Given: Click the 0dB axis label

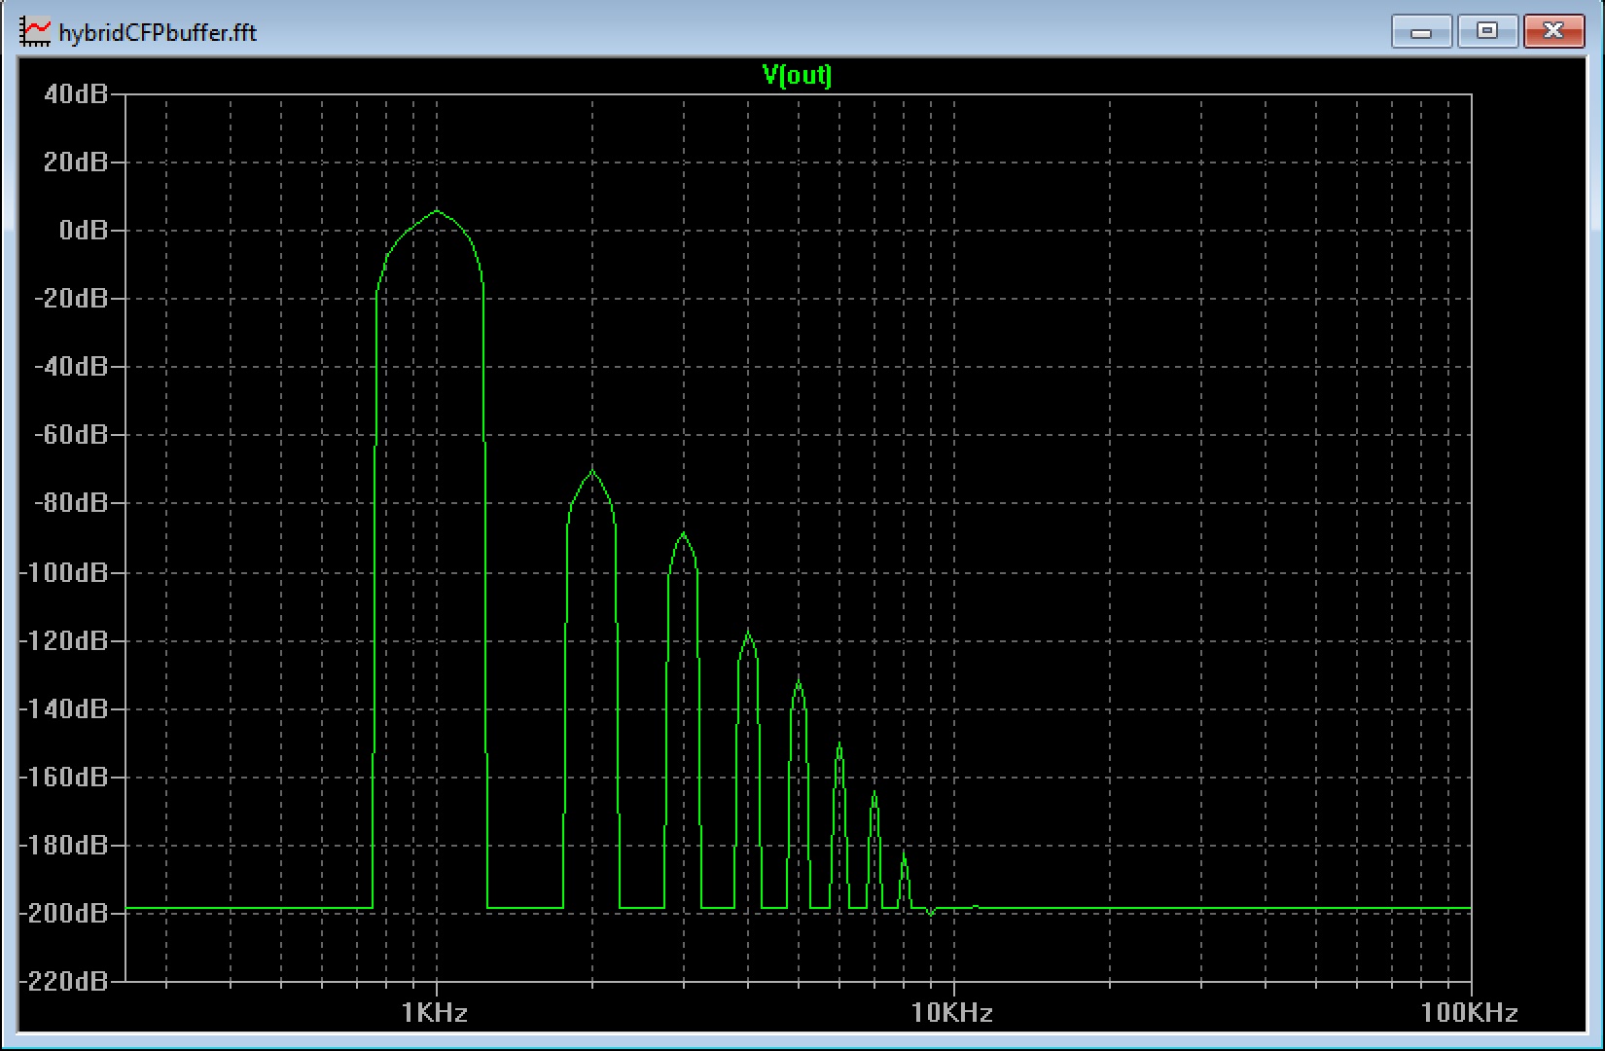Looking at the screenshot, I should [83, 231].
